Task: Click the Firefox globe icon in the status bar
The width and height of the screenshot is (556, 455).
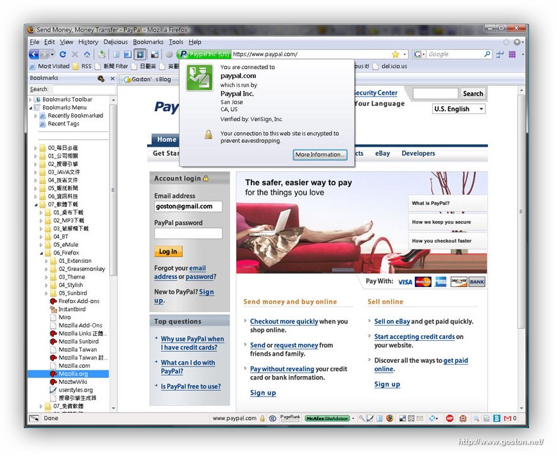Action: click(x=390, y=418)
